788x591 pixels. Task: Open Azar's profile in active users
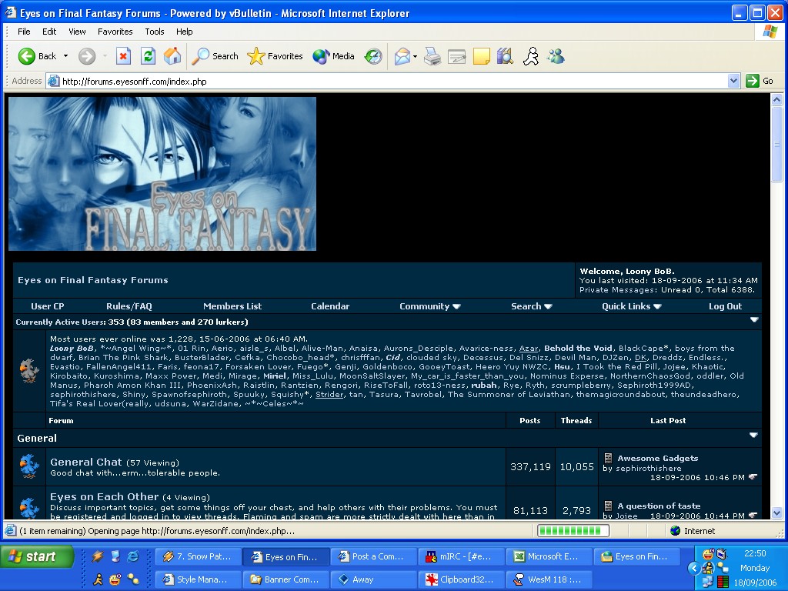click(528, 349)
